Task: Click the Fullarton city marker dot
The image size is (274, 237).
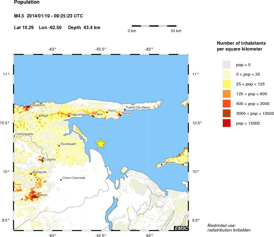Action: pos(162,164)
